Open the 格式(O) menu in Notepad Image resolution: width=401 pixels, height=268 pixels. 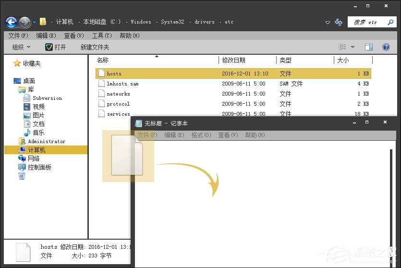pos(201,135)
